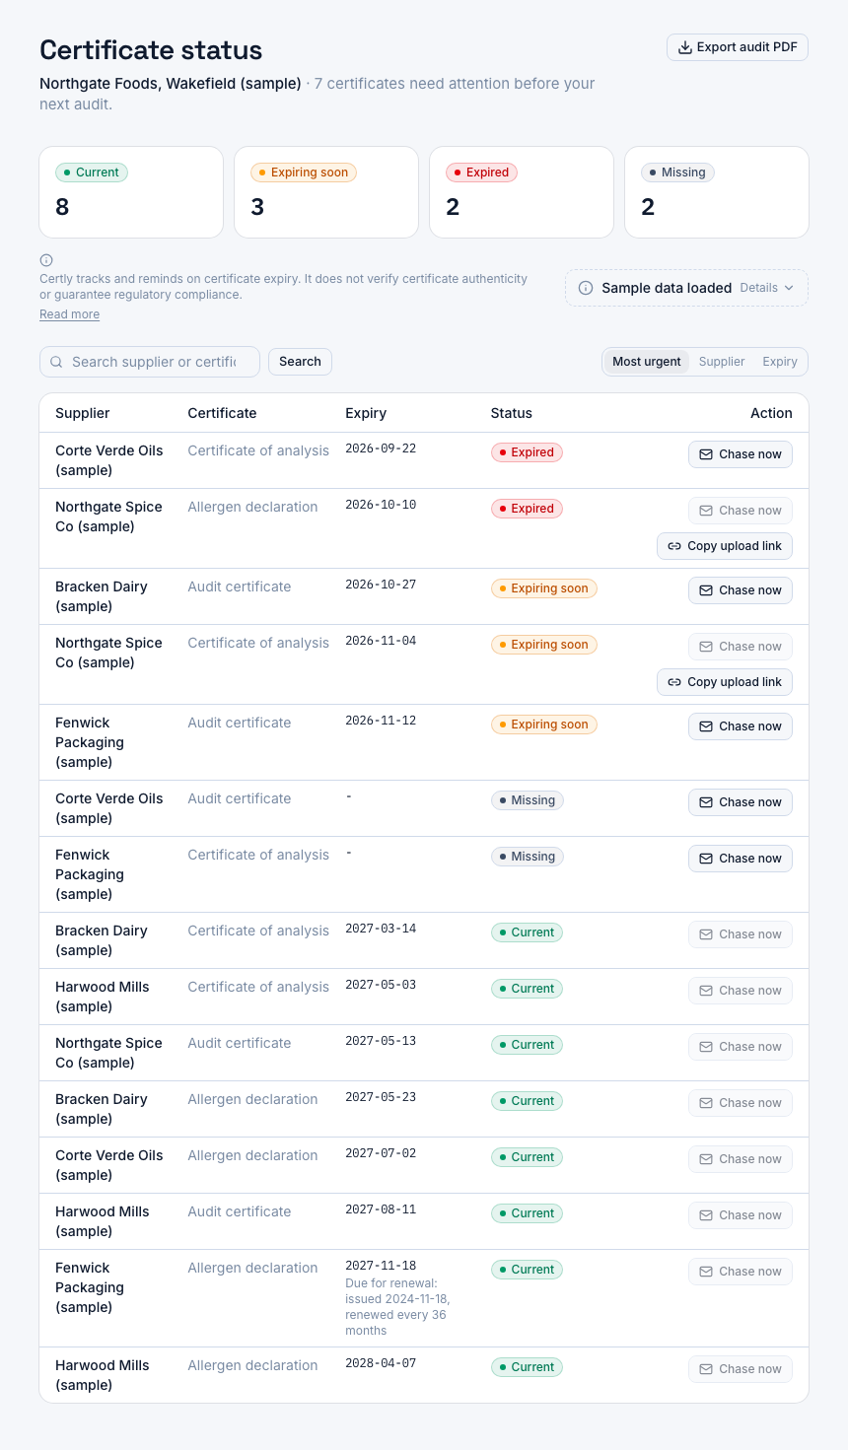Click the envelope icon on Fenwick Packaging Missing row

click(706, 859)
